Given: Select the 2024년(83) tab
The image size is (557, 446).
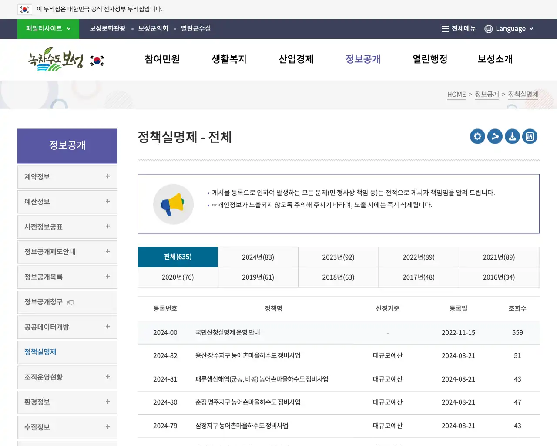Looking at the screenshot, I should (258, 257).
